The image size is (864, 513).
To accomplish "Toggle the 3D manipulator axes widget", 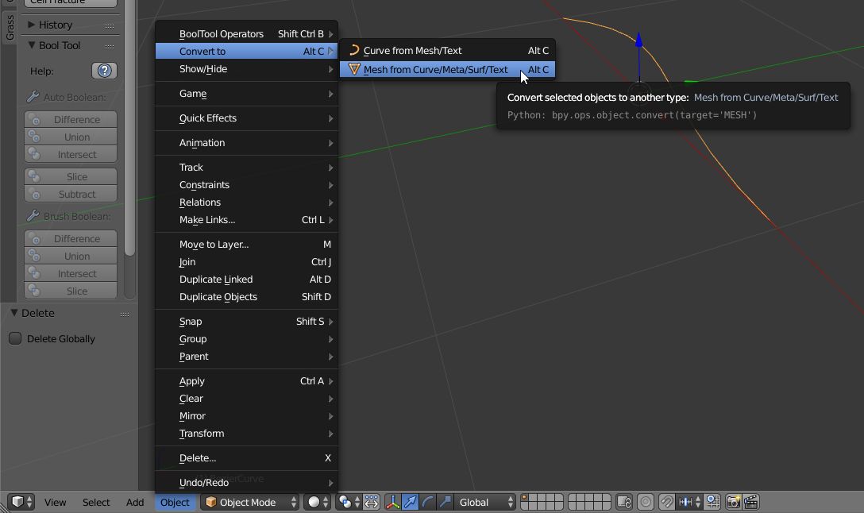I will click(393, 502).
